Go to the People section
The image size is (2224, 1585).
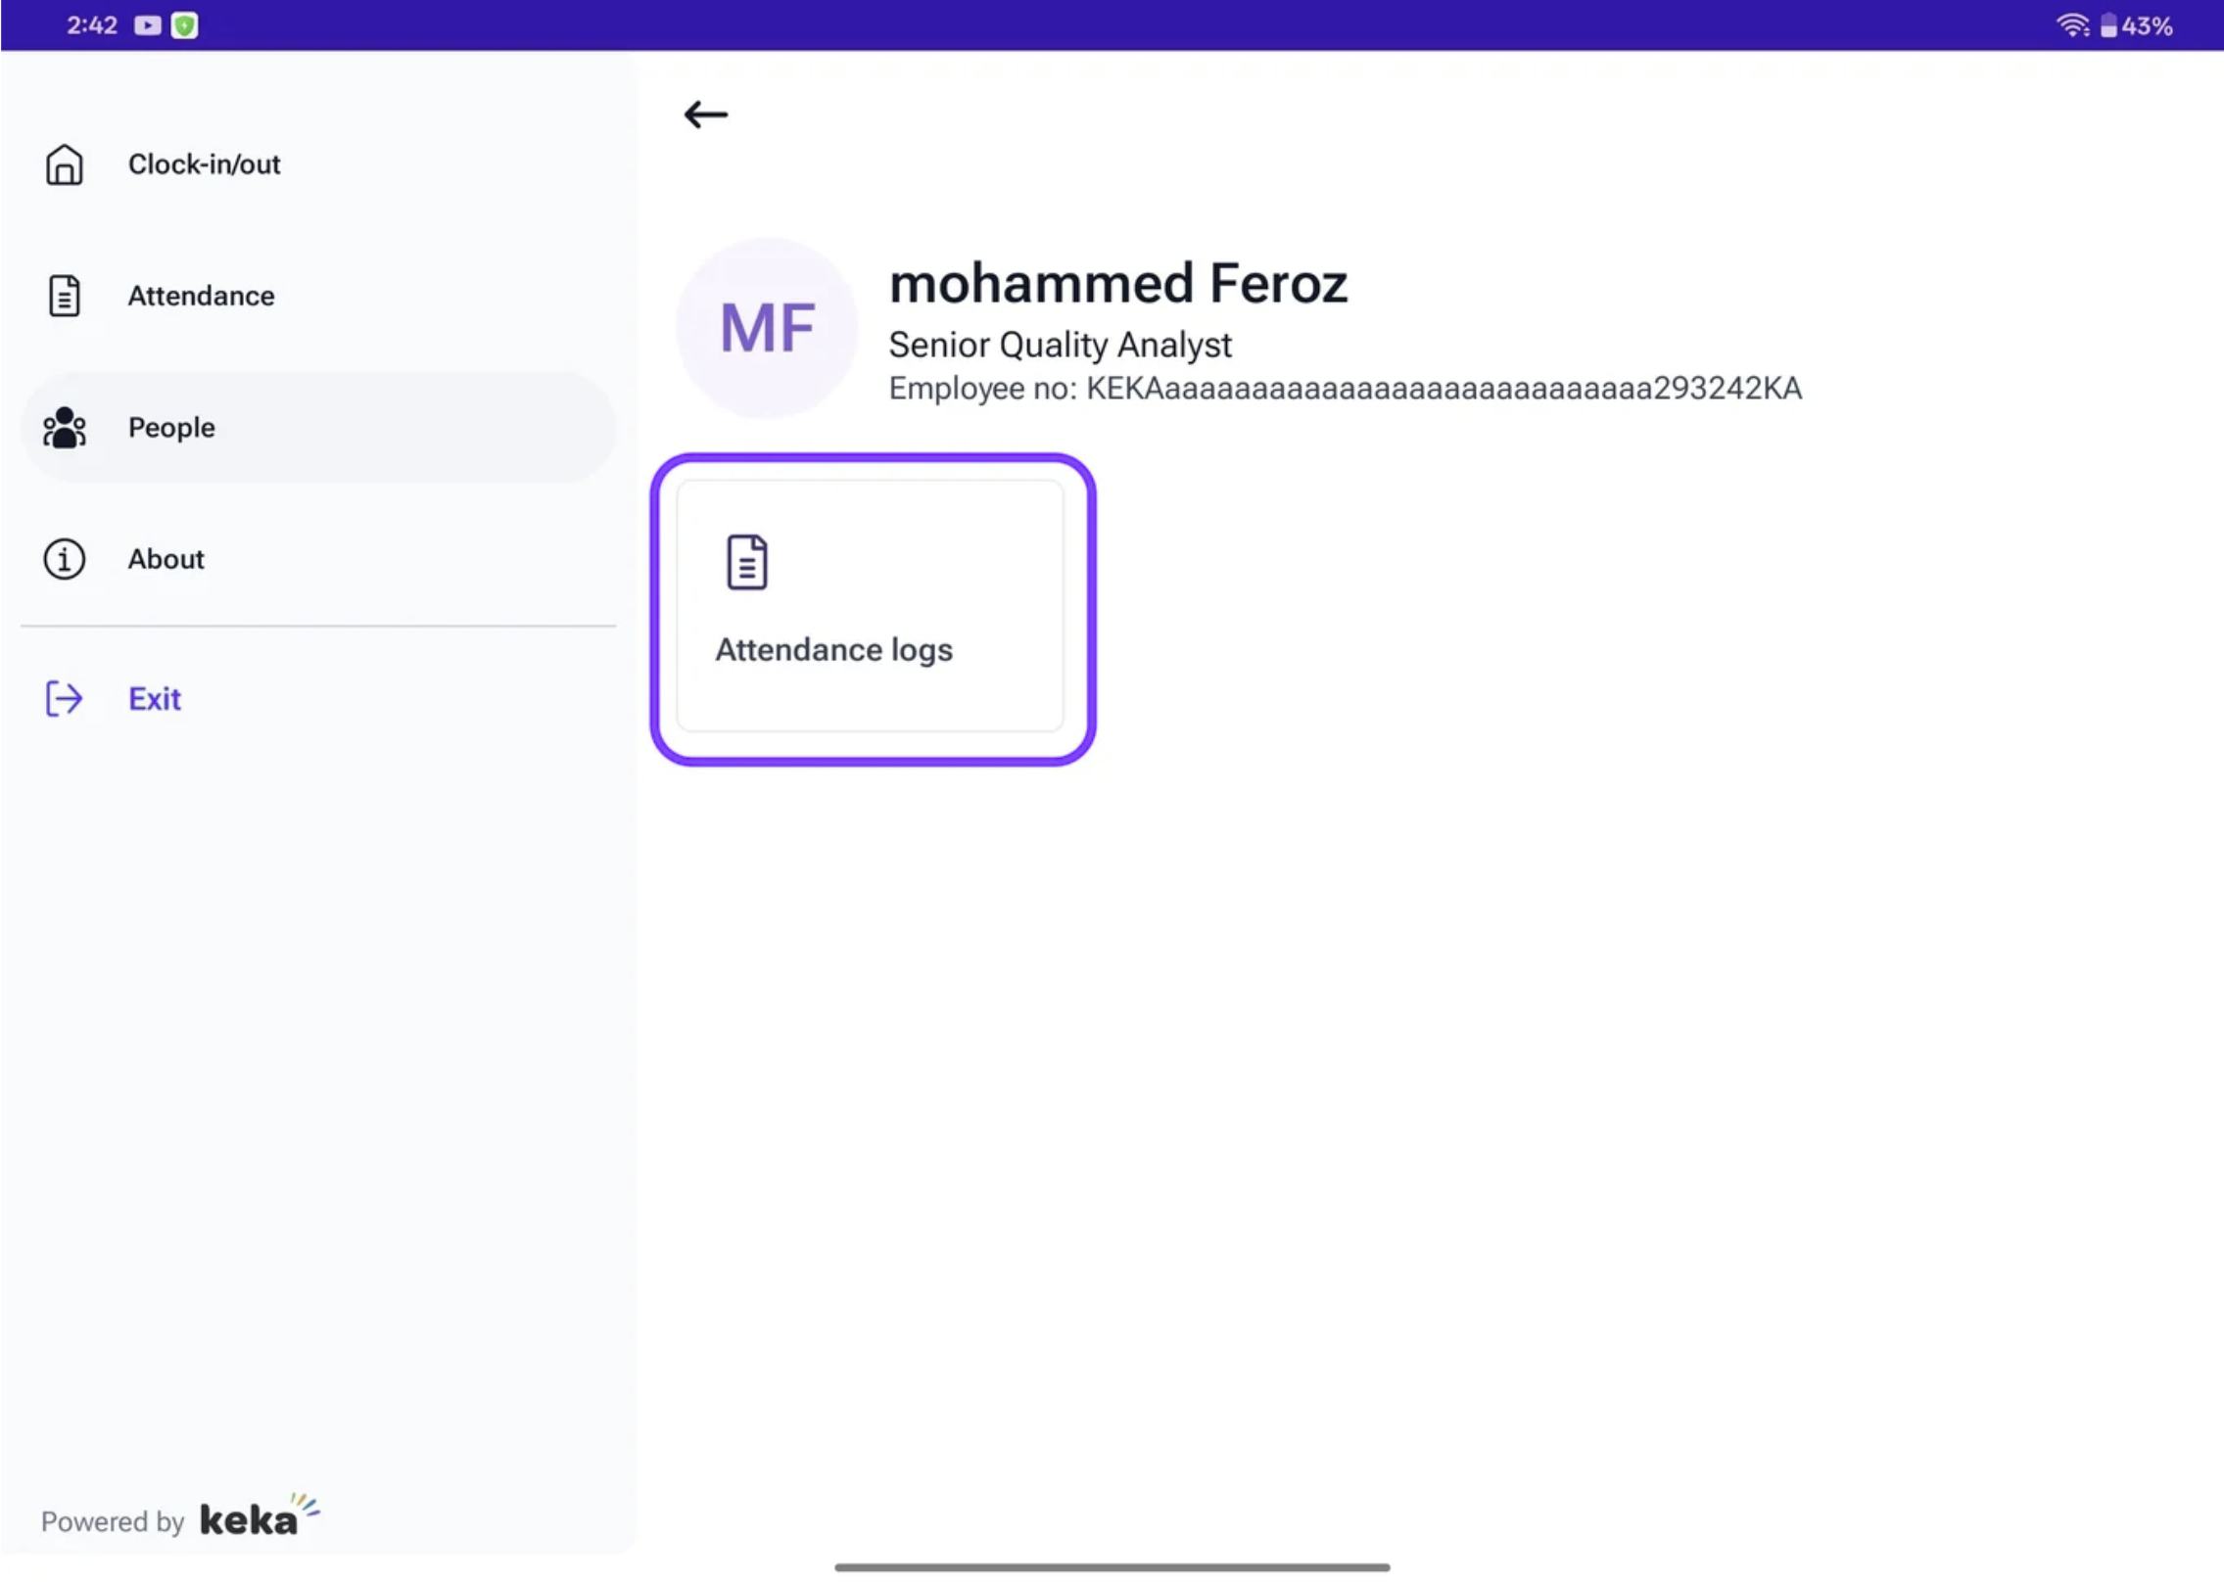pyautogui.click(x=172, y=428)
